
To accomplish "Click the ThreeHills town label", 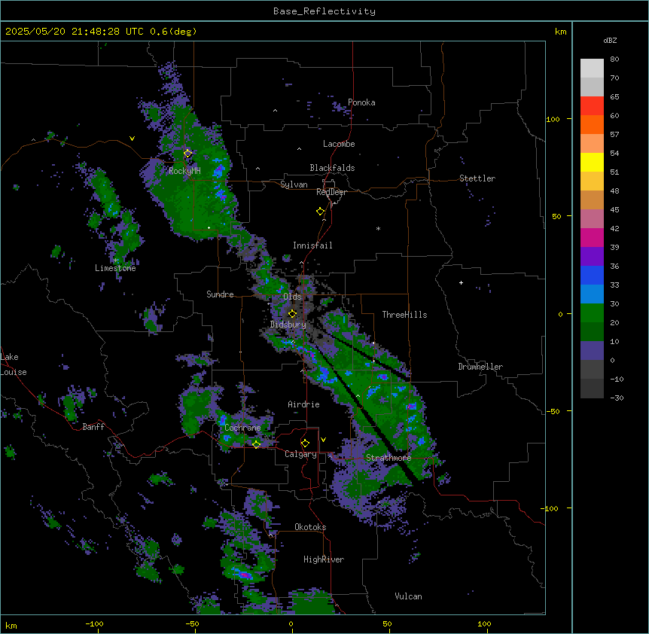I will (404, 315).
